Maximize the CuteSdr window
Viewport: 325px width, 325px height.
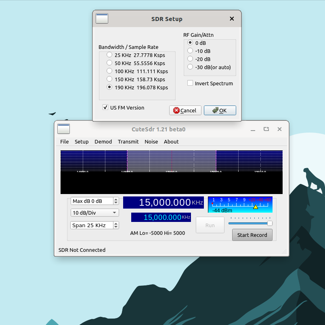(266, 129)
